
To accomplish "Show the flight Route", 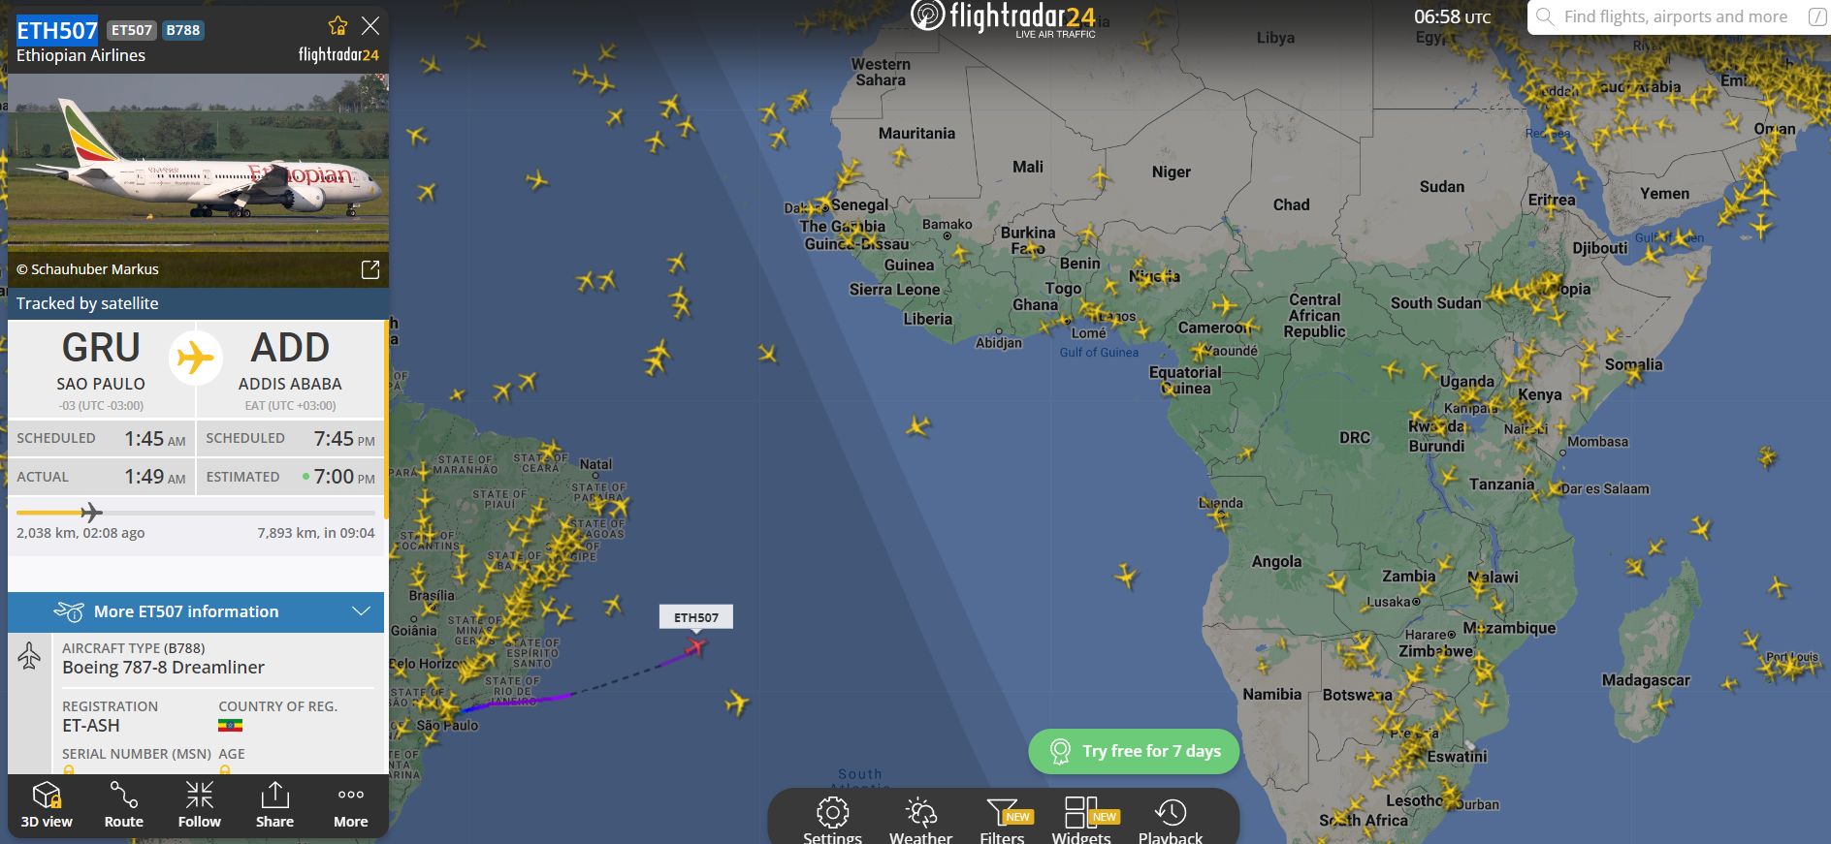I will click(x=124, y=805).
